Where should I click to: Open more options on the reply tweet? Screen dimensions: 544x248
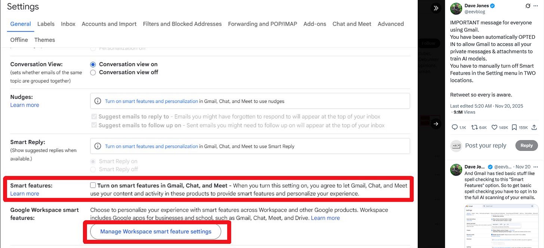(x=536, y=167)
